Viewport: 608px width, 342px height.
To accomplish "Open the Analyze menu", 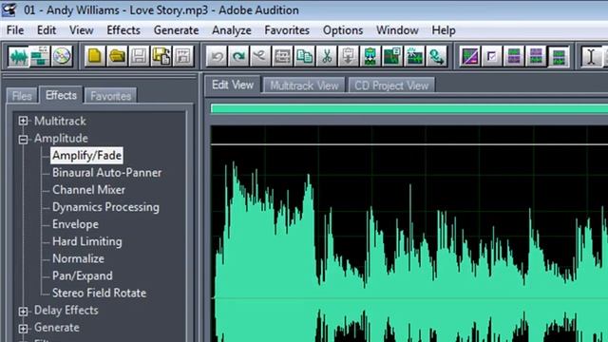I will (x=232, y=30).
